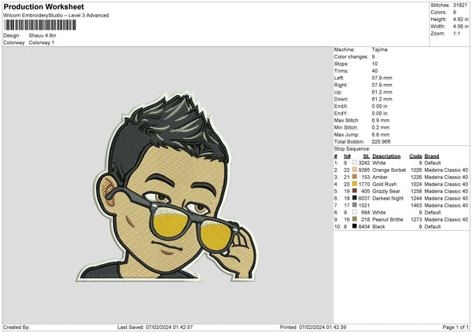Select the Colorway 1 value
Viewport: 472px width, 333px height.
[42, 42]
